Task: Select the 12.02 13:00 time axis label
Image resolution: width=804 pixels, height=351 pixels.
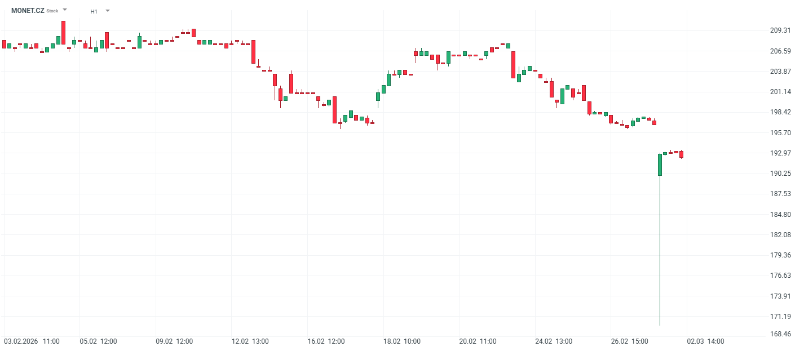Action: pos(251,341)
